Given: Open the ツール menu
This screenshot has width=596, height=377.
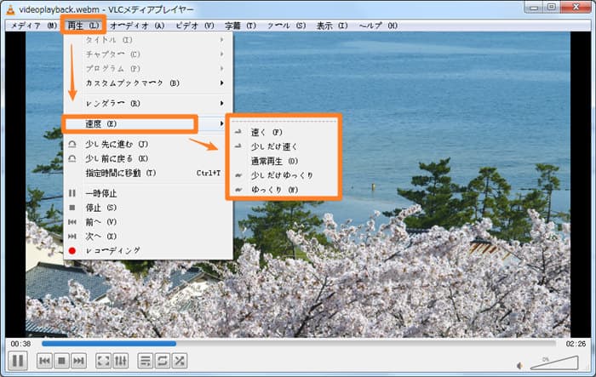Looking at the screenshot, I should click(x=286, y=26).
